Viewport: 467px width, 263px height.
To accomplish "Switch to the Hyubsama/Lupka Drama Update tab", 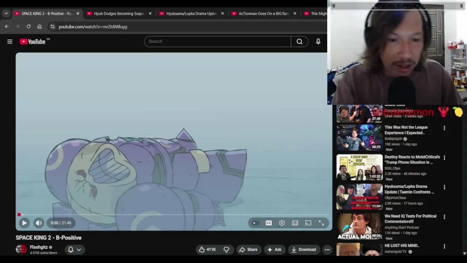I will (x=191, y=14).
